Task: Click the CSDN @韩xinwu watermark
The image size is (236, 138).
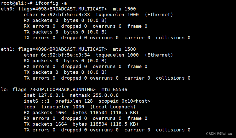Action: point(219,134)
